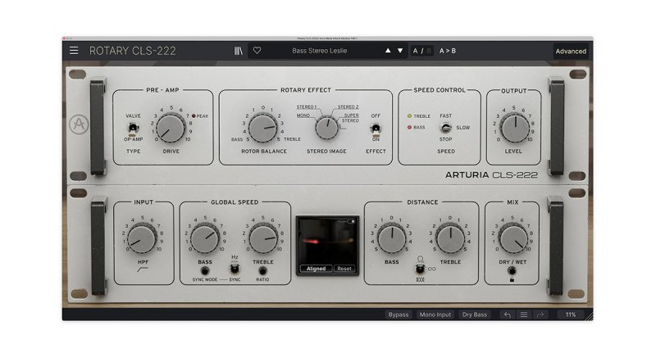This screenshot has width=656, height=362.
Task: Click the undo arrow in the bottom bar
Action: click(x=507, y=314)
